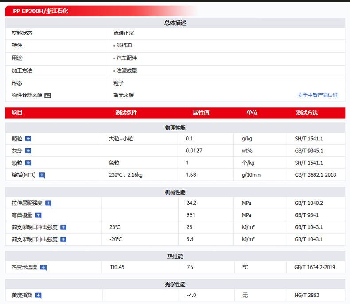This screenshot has height=304, width=350.
Task: Click the 物理性能 section header
Action: tap(175, 128)
